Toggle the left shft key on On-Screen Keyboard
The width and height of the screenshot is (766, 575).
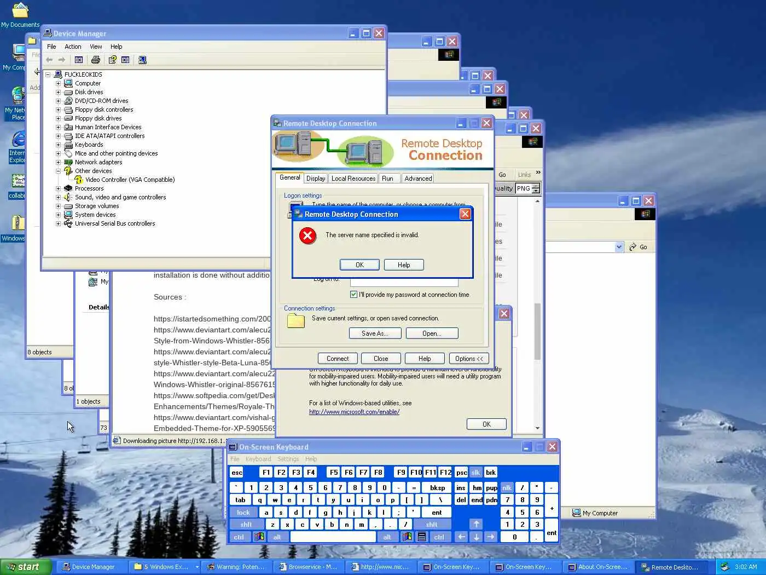pos(246,524)
